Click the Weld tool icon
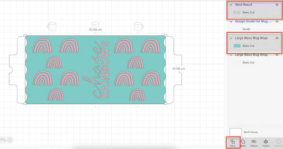283x149 pixels. click(x=243, y=141)
